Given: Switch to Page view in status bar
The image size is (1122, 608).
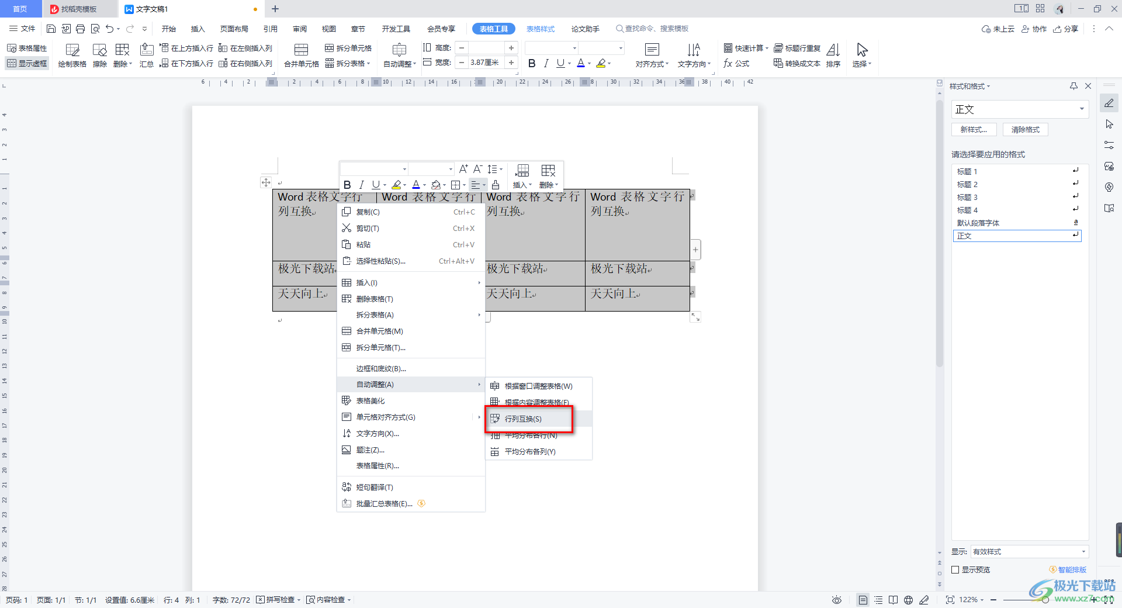Looking at the screenshot, I should point(863,600).
